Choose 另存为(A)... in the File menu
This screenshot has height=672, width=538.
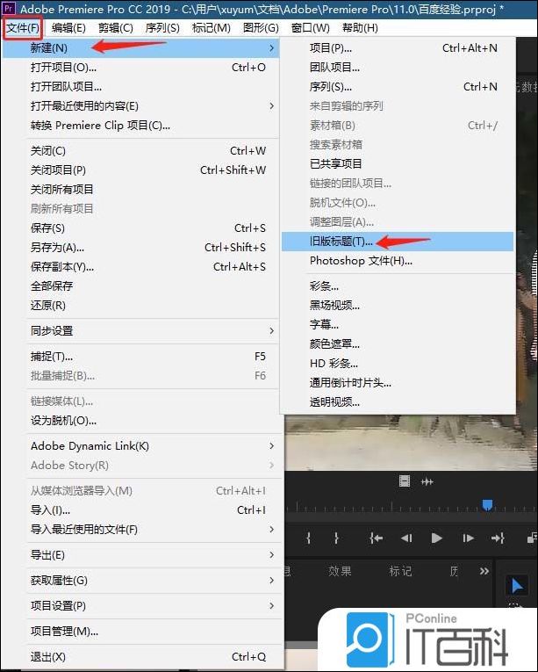click(x=141, y=248)
